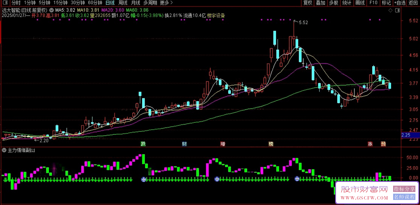The image size is (420, 205).
Task: Click the 额1.07亿 amount value
Action: point(120,16)
